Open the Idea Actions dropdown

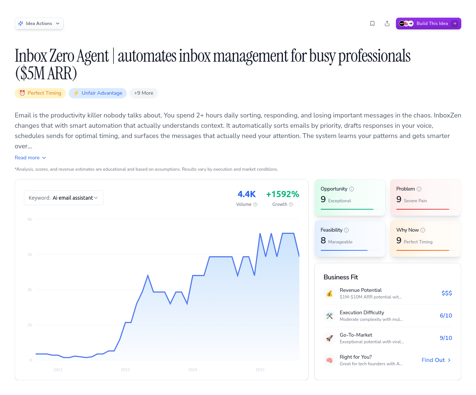[x=39, y=23]
